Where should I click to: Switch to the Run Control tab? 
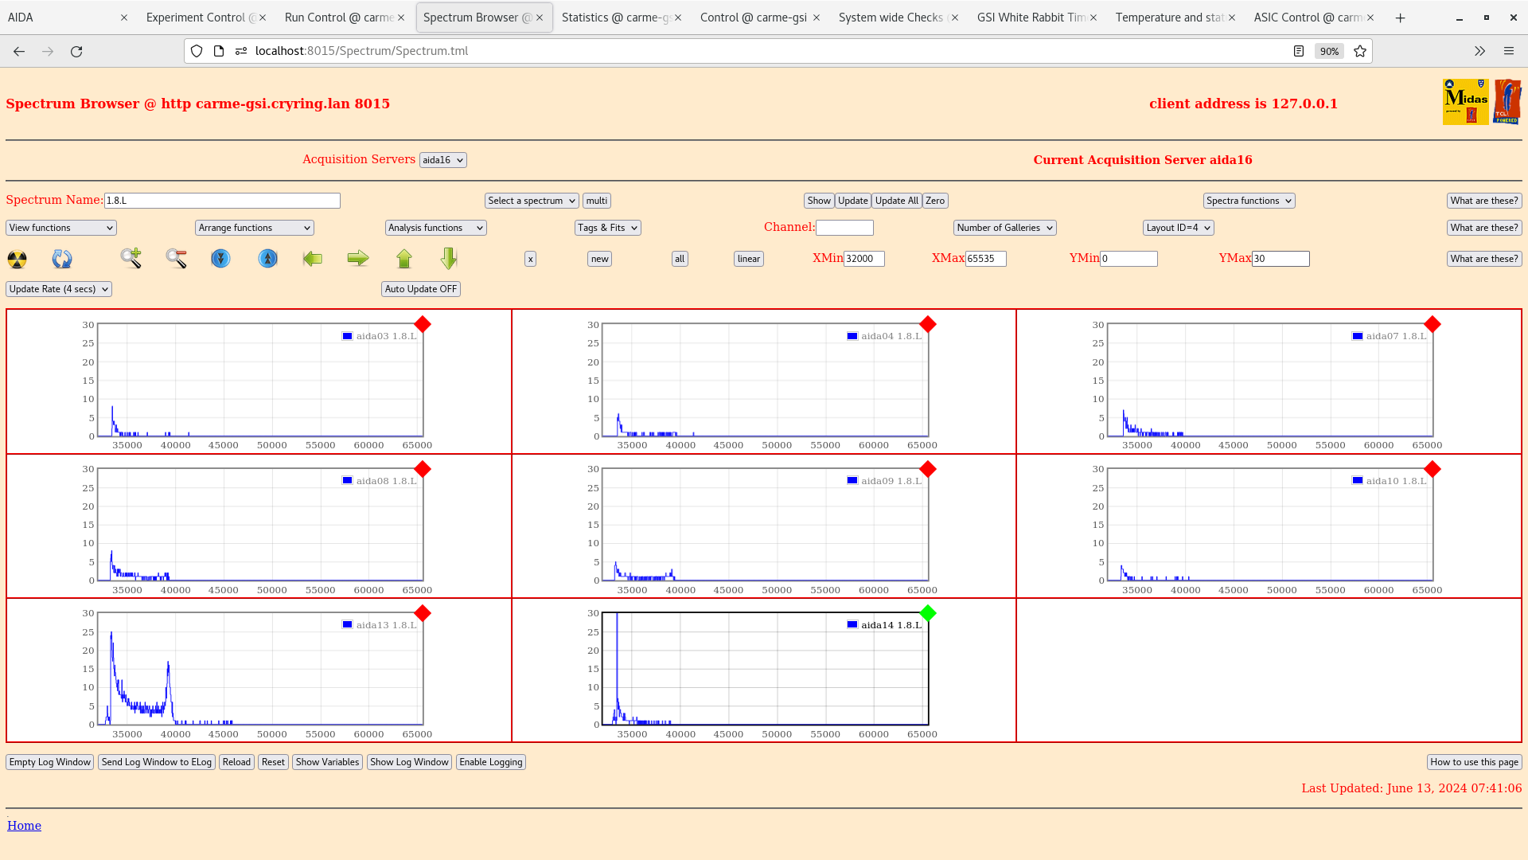point(339,18)
